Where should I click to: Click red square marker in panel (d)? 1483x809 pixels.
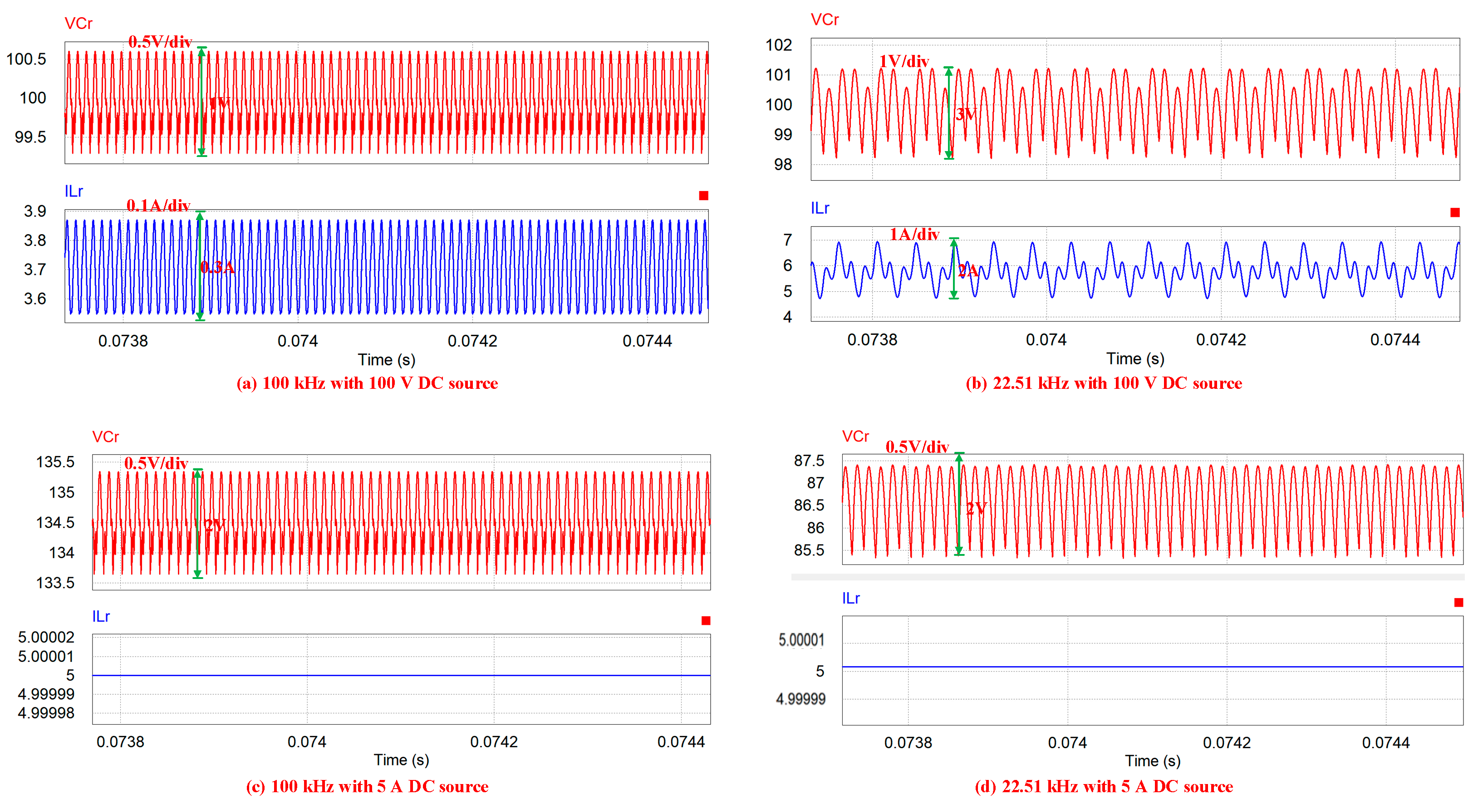[1458, 602]
